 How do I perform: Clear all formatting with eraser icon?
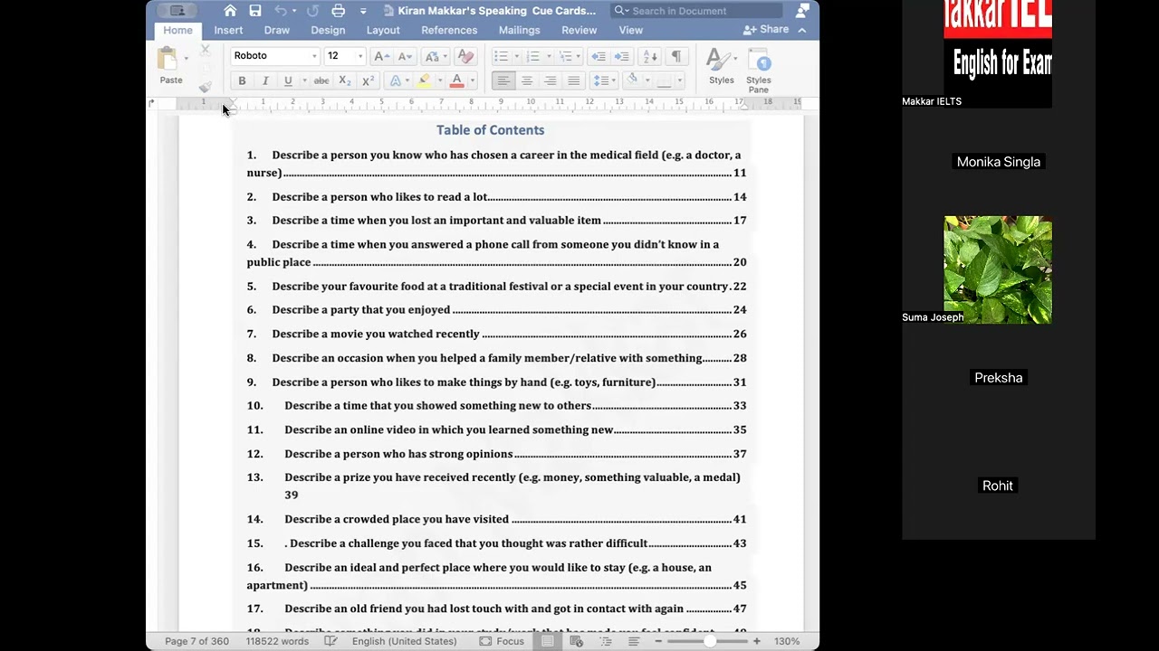[465, 56]
